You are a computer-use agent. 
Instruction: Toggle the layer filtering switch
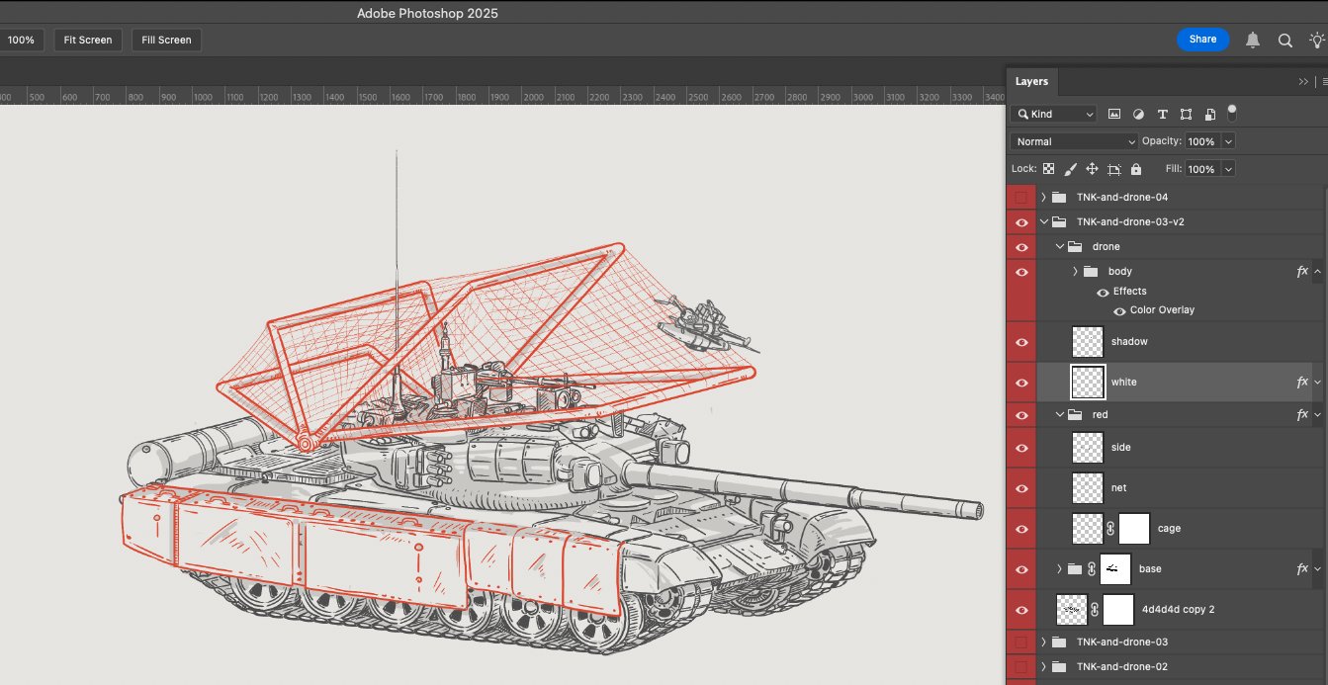(1232, 113)
